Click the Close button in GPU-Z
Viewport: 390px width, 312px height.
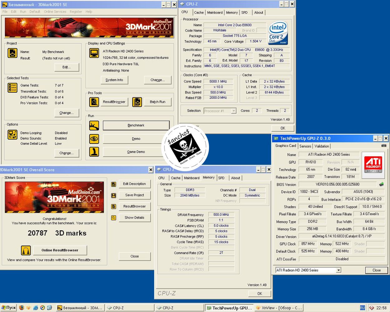(377, 270)
